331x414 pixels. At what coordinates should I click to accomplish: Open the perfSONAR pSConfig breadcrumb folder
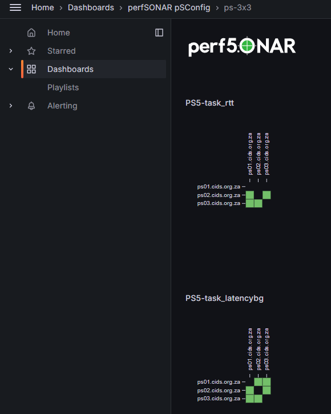(x=169, y=7)
